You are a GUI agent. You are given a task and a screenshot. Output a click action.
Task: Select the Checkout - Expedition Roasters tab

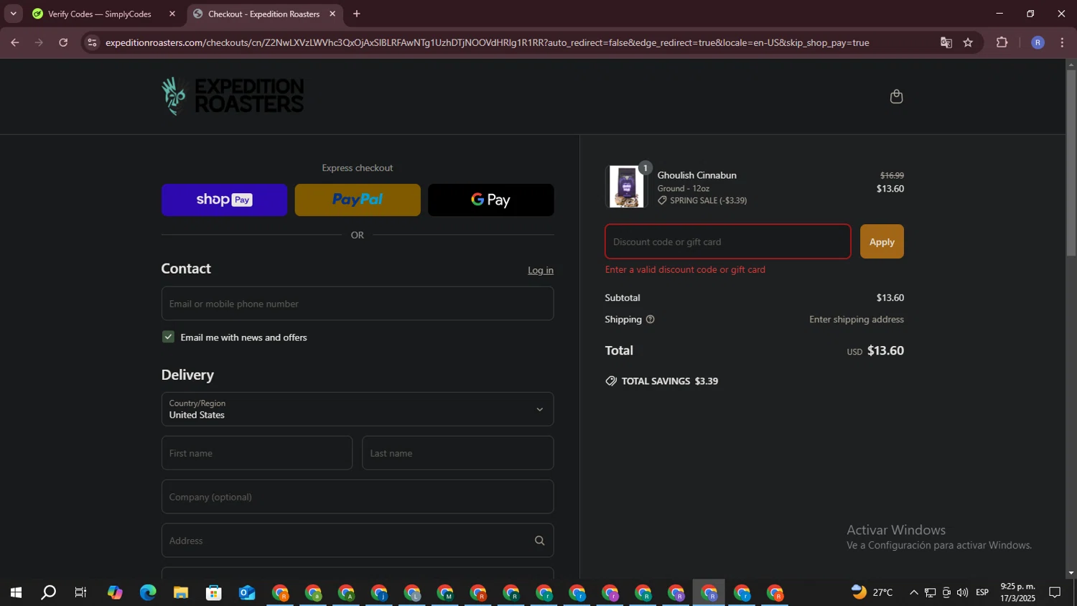[x=264, y=14]
